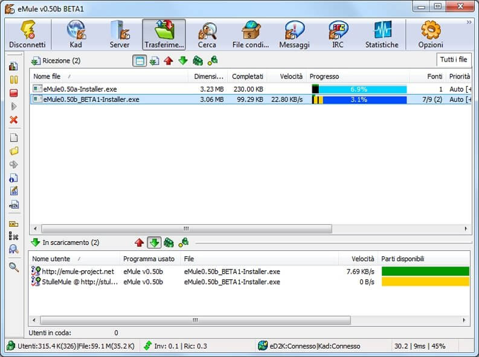The image size is (479, 357).
Task: Open the Kad network page
Action: click(x=76, y=34)
